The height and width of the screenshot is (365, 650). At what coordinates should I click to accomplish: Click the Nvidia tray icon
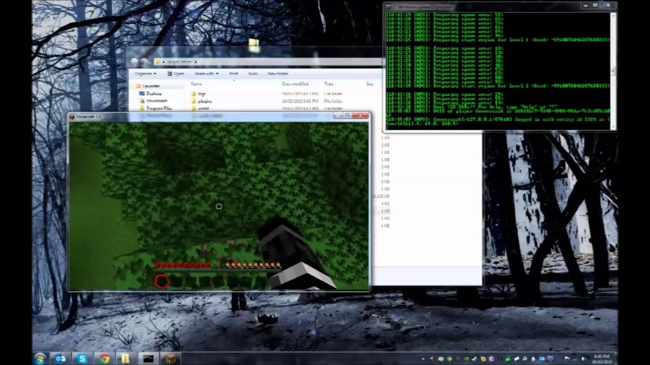[x=467, y=359]
